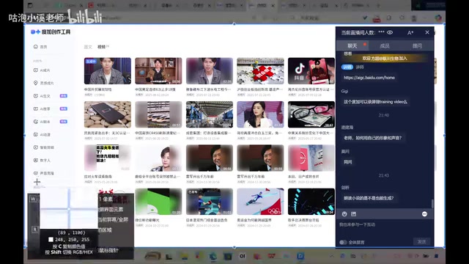Switch to the 视频 tab

coord(102,47)
